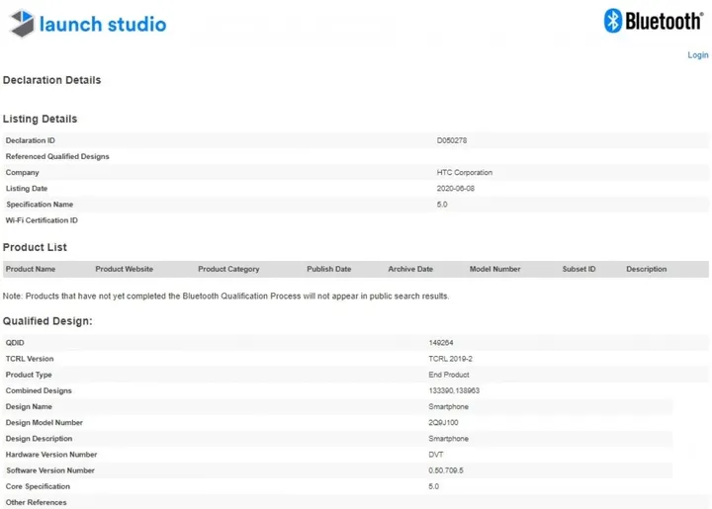Select the TCRL Version value TCRL 2019-2
The width and height of the screenshot is (712, 509).
click(449, 358)
